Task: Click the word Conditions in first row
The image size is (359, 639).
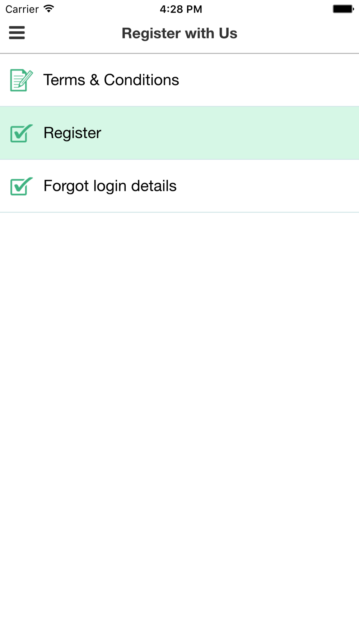Action: pos(141,80)
